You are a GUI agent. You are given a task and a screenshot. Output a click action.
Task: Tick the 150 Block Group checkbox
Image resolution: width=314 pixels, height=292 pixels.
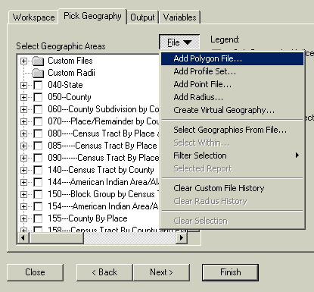pyautogui.click(x=38, y=194)
